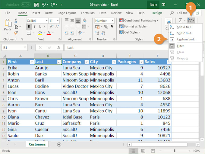Screen dimensions: 205x154
Task: Click Center alignment icon
Action: [x=72, y=27]
